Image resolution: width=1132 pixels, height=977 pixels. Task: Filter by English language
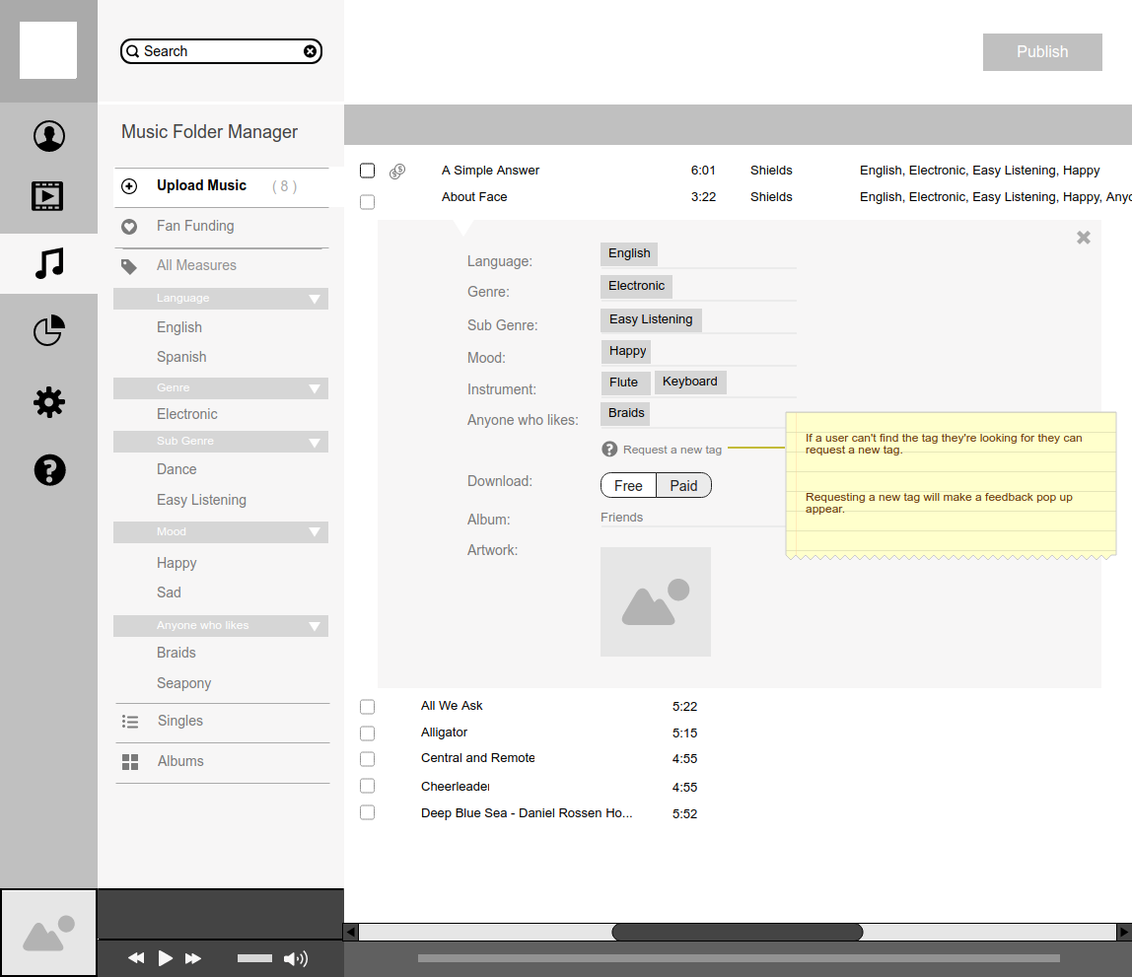tap(179, 327)
